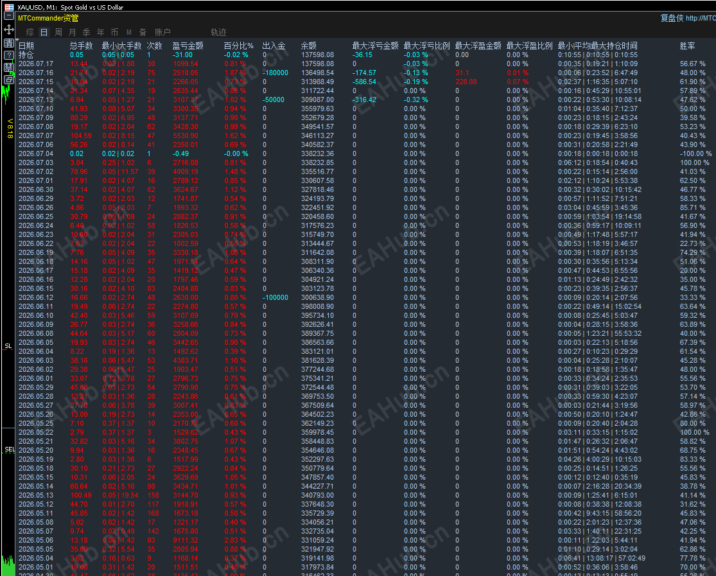Screen dimensions: 716x576
Task: Switch to the 年 yearly tab
Action: [x=100, y=32]
